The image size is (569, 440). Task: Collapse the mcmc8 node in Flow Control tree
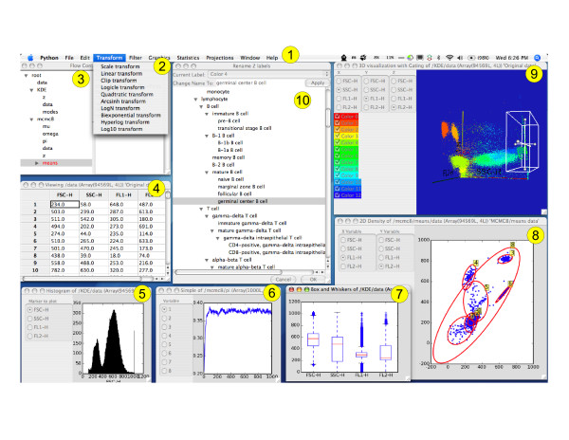point(31,119)
